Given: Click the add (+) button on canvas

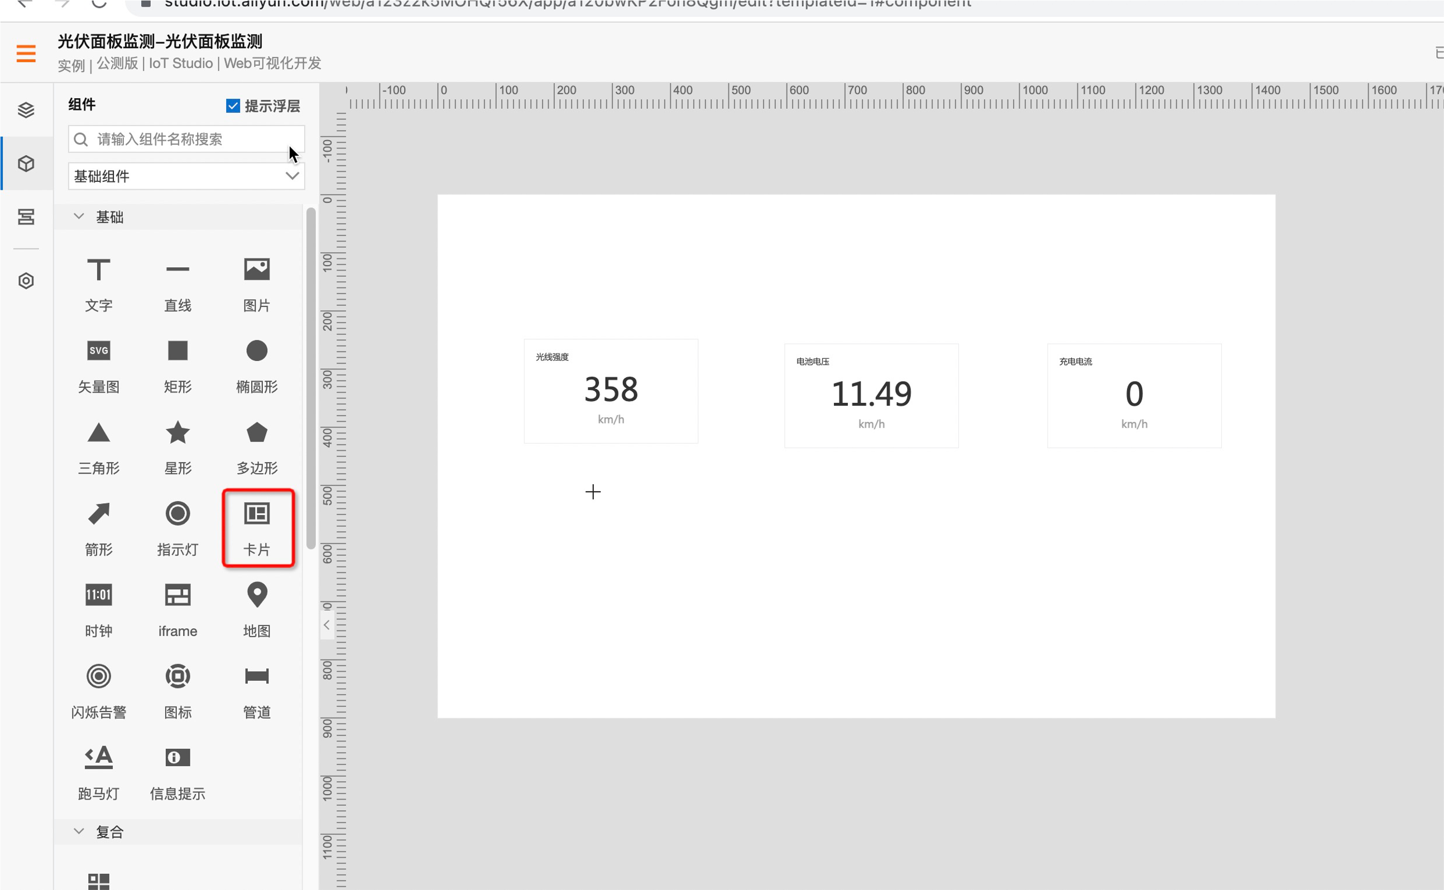Looking at the screenshot, I should tap(592, 492).
